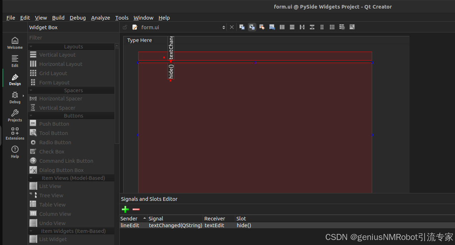Select the Edit Buddies tool
The width and height of the screenshot is (455, 245).
coord(262,27)
